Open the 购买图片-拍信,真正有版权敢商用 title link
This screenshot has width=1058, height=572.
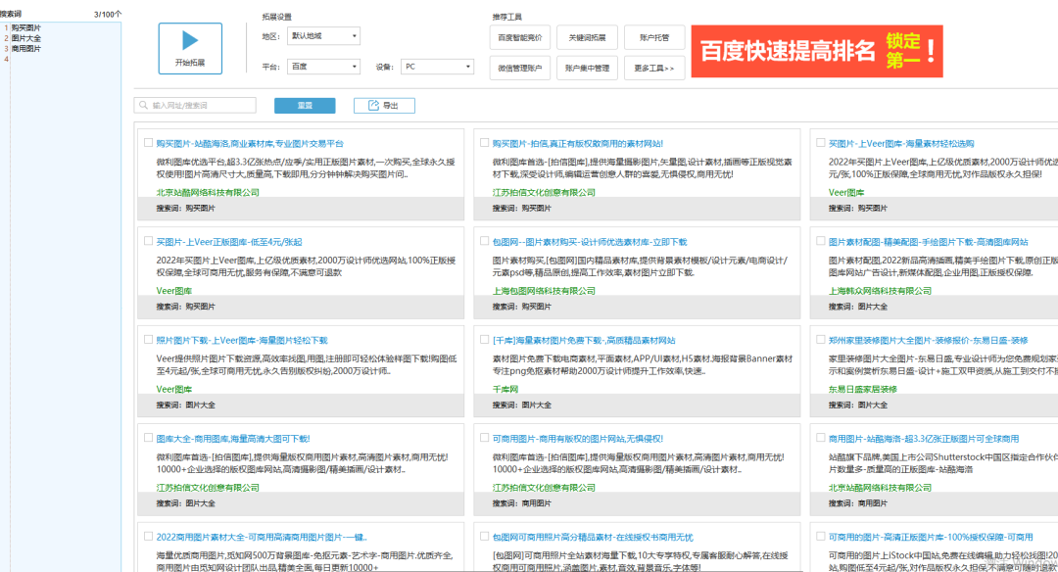click(x=578, y=144)
